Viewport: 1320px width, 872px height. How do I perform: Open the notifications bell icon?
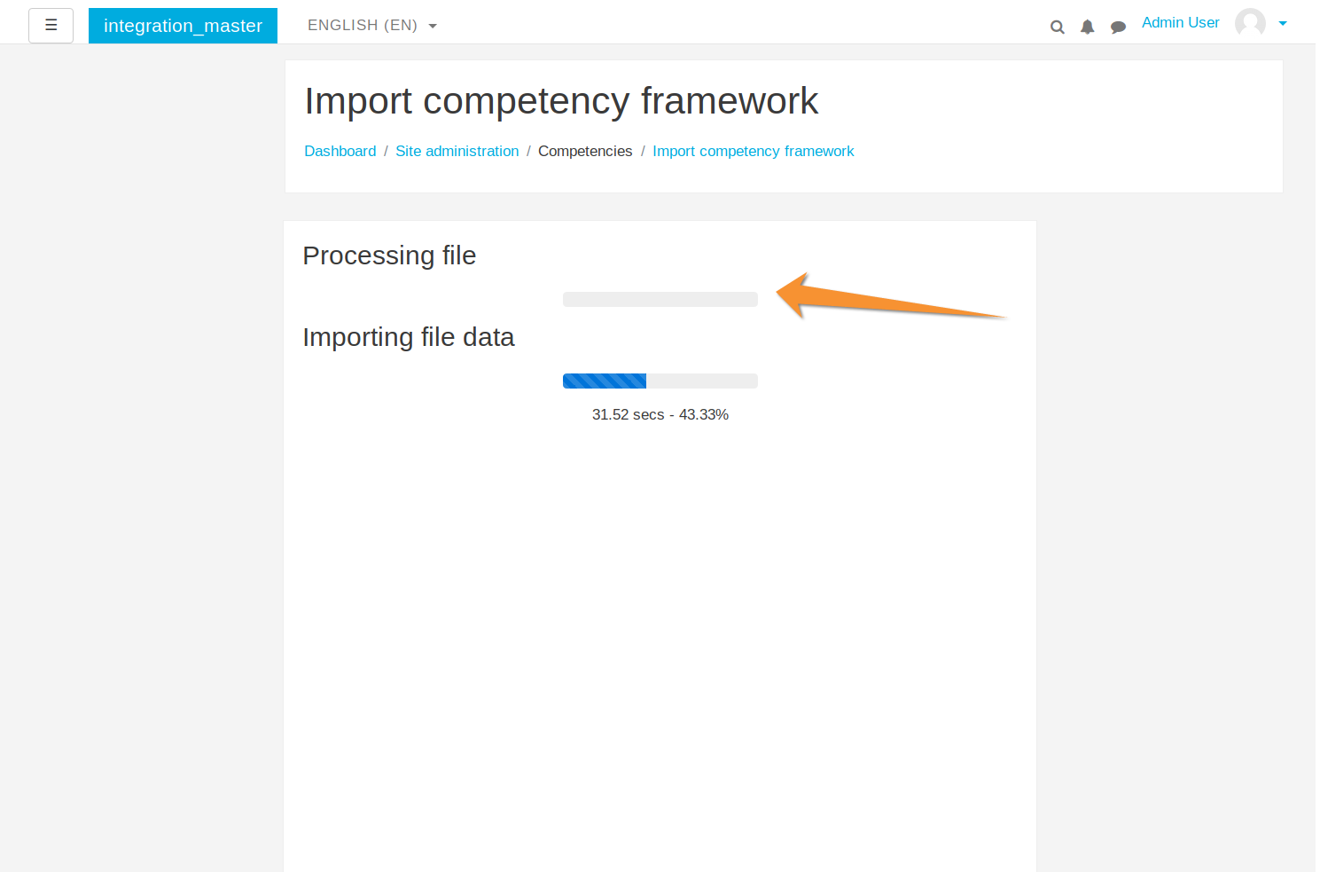pos(1087,27)
